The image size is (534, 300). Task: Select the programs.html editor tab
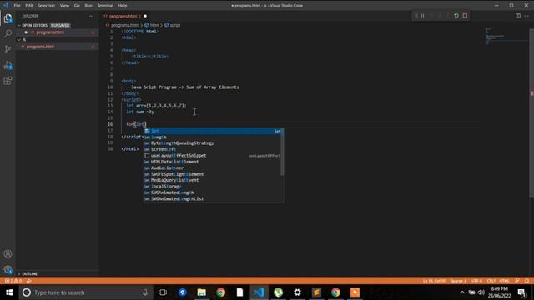coord(125,16)
